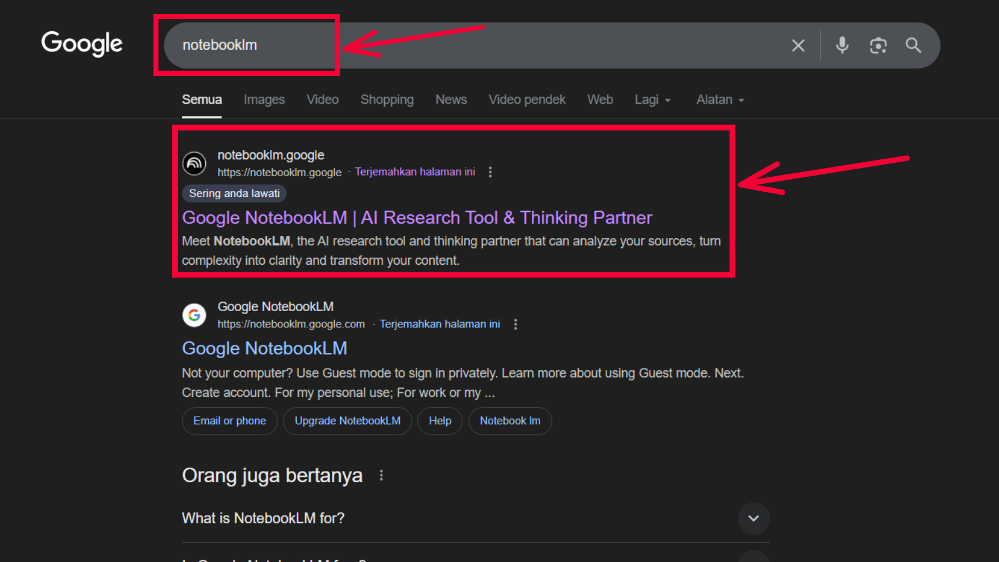Open 'Google NotebookLM | AI Research Tool' link
The width and height of the screenshot is (999, 562).
(x=417, y=218)
